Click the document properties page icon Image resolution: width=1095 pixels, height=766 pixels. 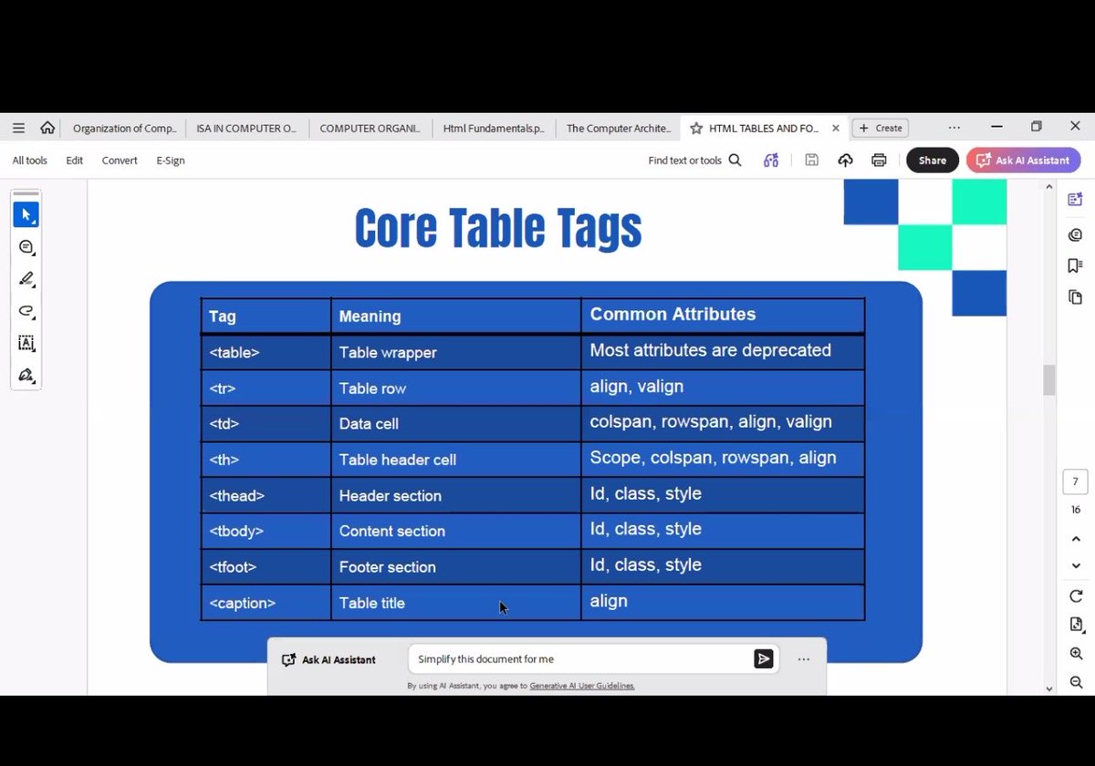click(x=1076, y=625)
